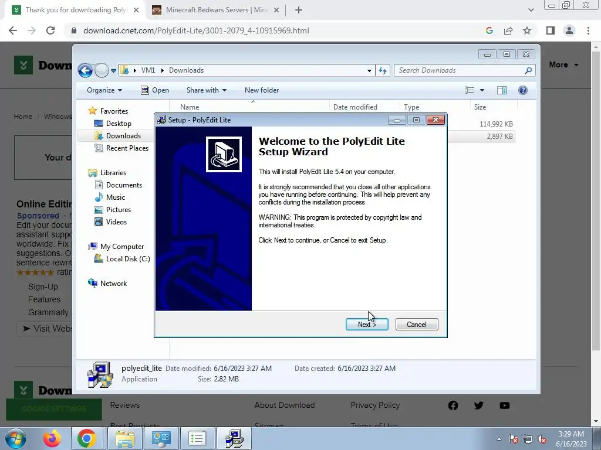Screen dimensions: 601x450
Task: Toggle Chrome side panel icon
Action: (551, 30)
